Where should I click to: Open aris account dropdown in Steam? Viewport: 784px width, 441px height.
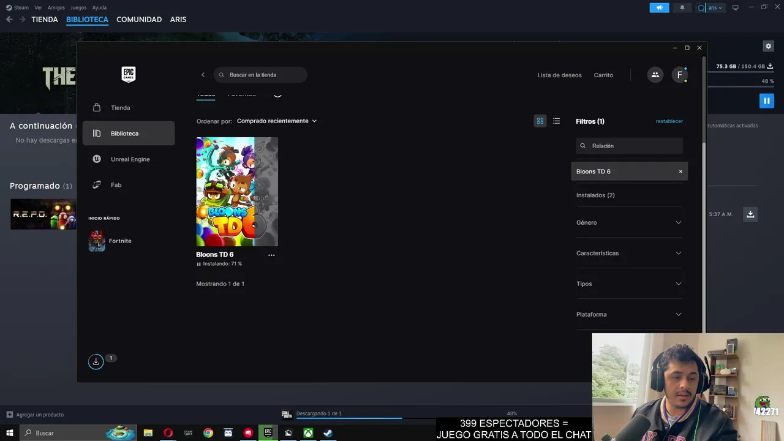(x=710, y=7)
